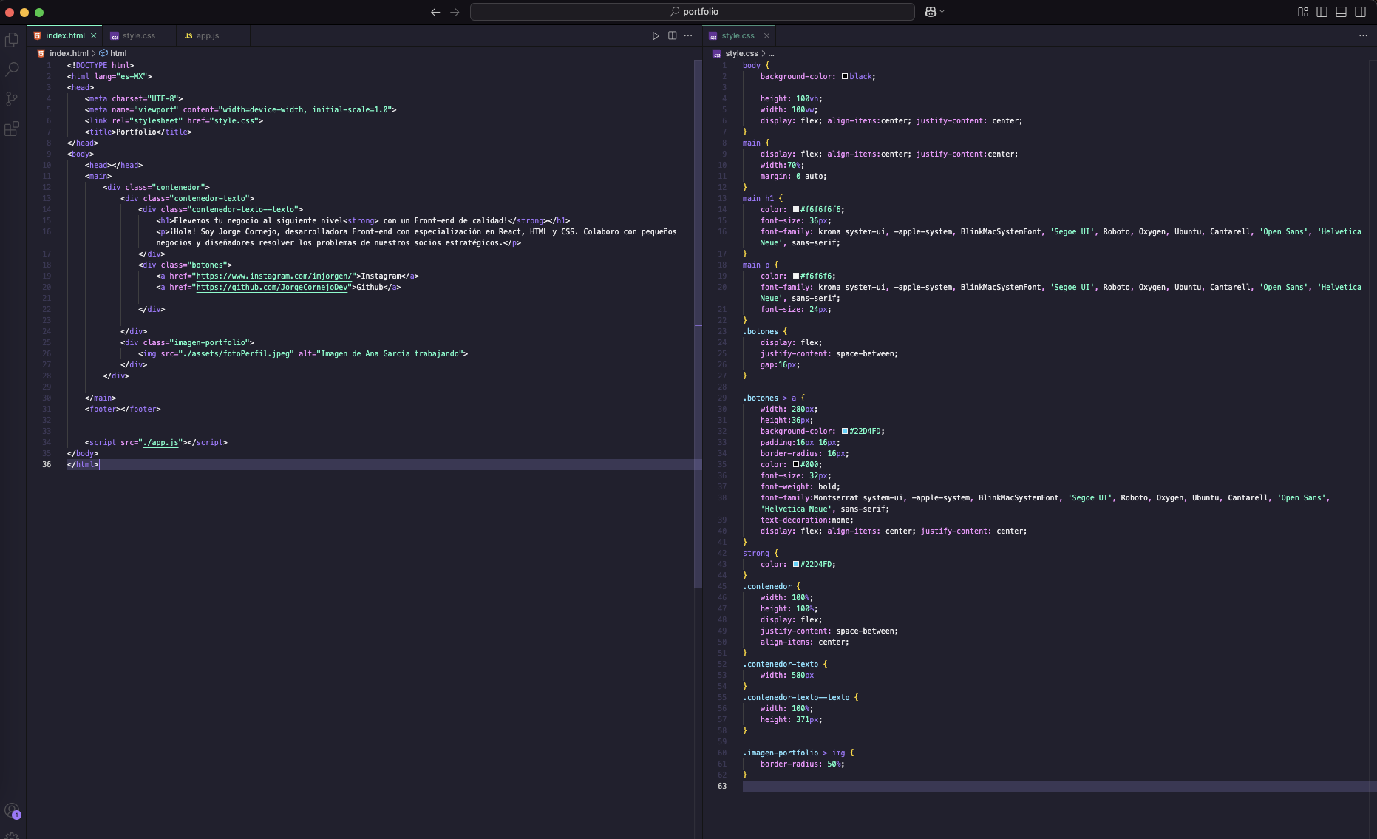Open the #f6f6f6 swatch in main p
The image size is (1377, 839).
coord(796,276)
